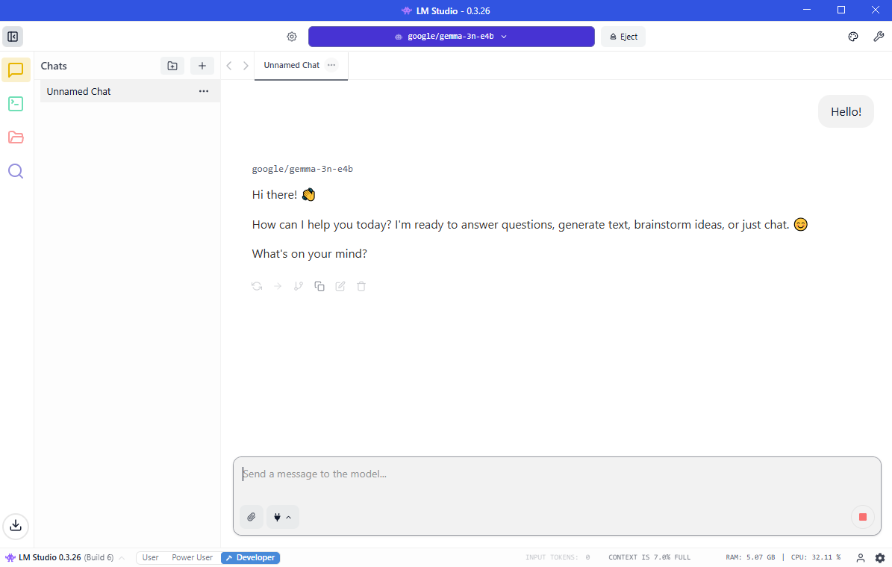
Task: Switch to User mode
Action: (150, 558)
